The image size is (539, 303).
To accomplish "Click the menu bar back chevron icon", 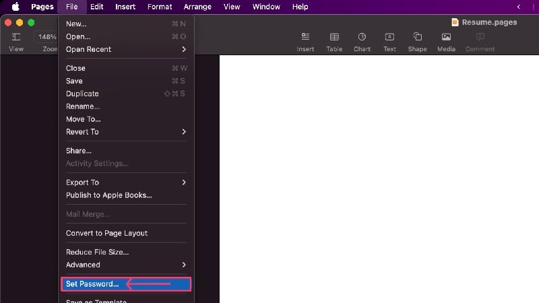I will tap(518, 7).
